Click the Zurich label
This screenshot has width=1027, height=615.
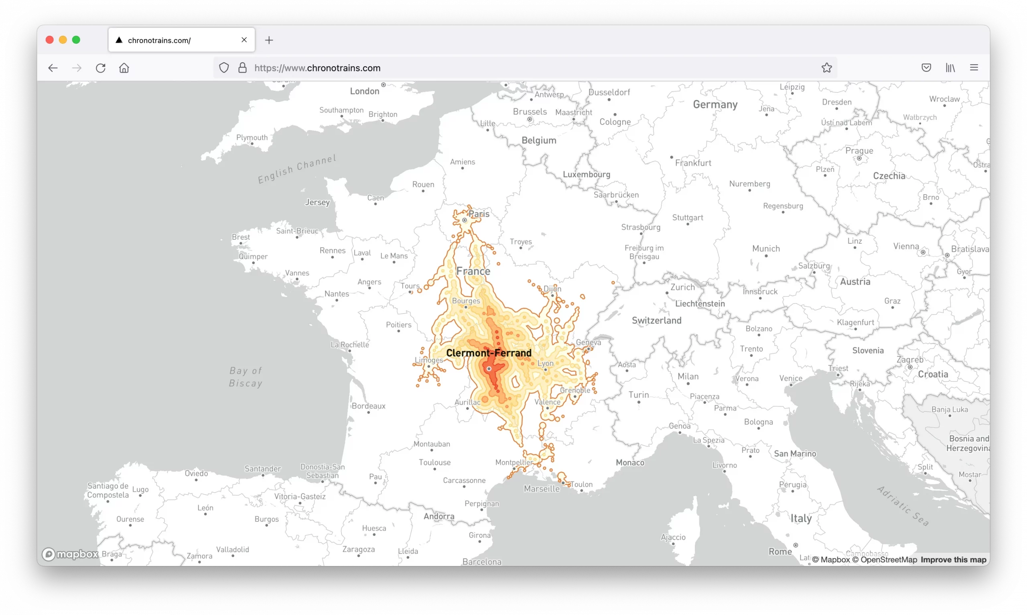tap(682, 287)
